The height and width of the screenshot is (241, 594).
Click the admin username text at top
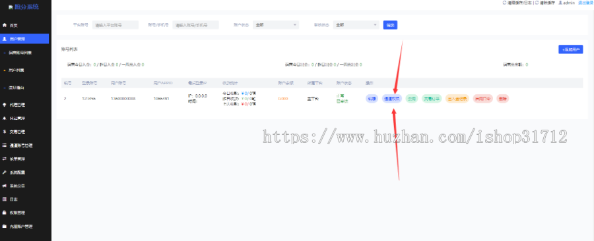pyautogui.click(x=570, y=3)
